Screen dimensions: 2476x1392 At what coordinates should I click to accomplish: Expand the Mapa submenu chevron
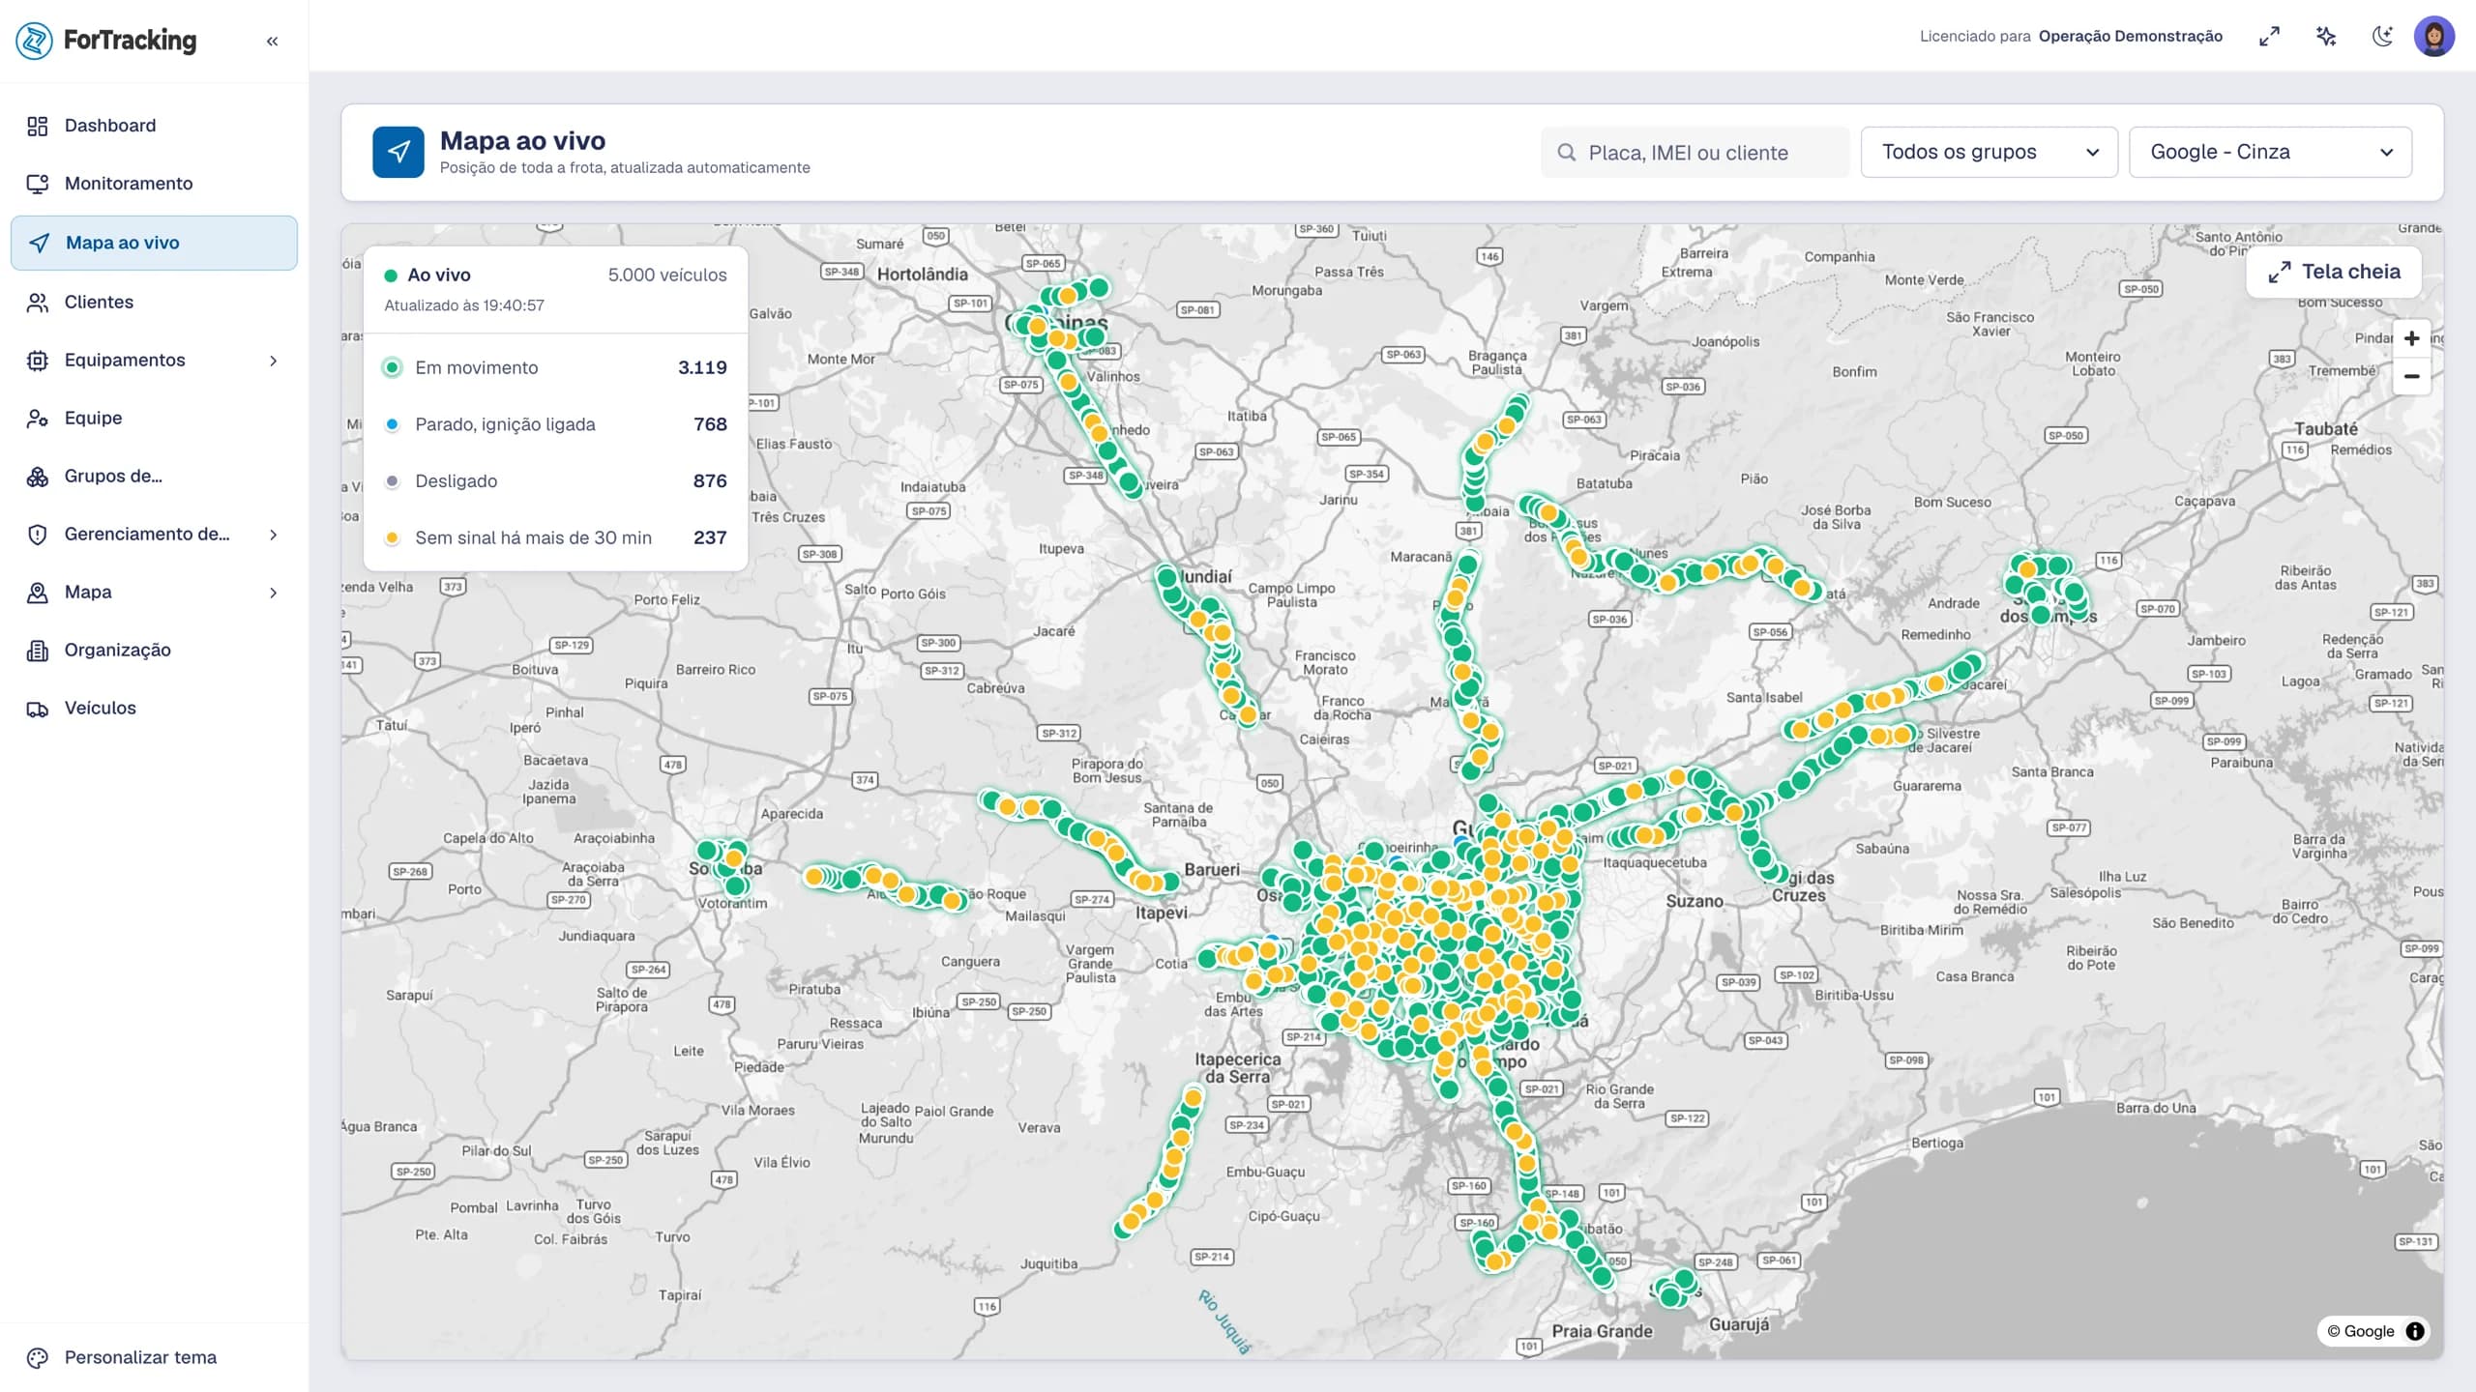(x=273, y=593)
